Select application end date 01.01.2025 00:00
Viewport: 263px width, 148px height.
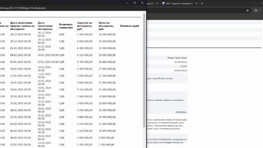click(x=21, y=48)
